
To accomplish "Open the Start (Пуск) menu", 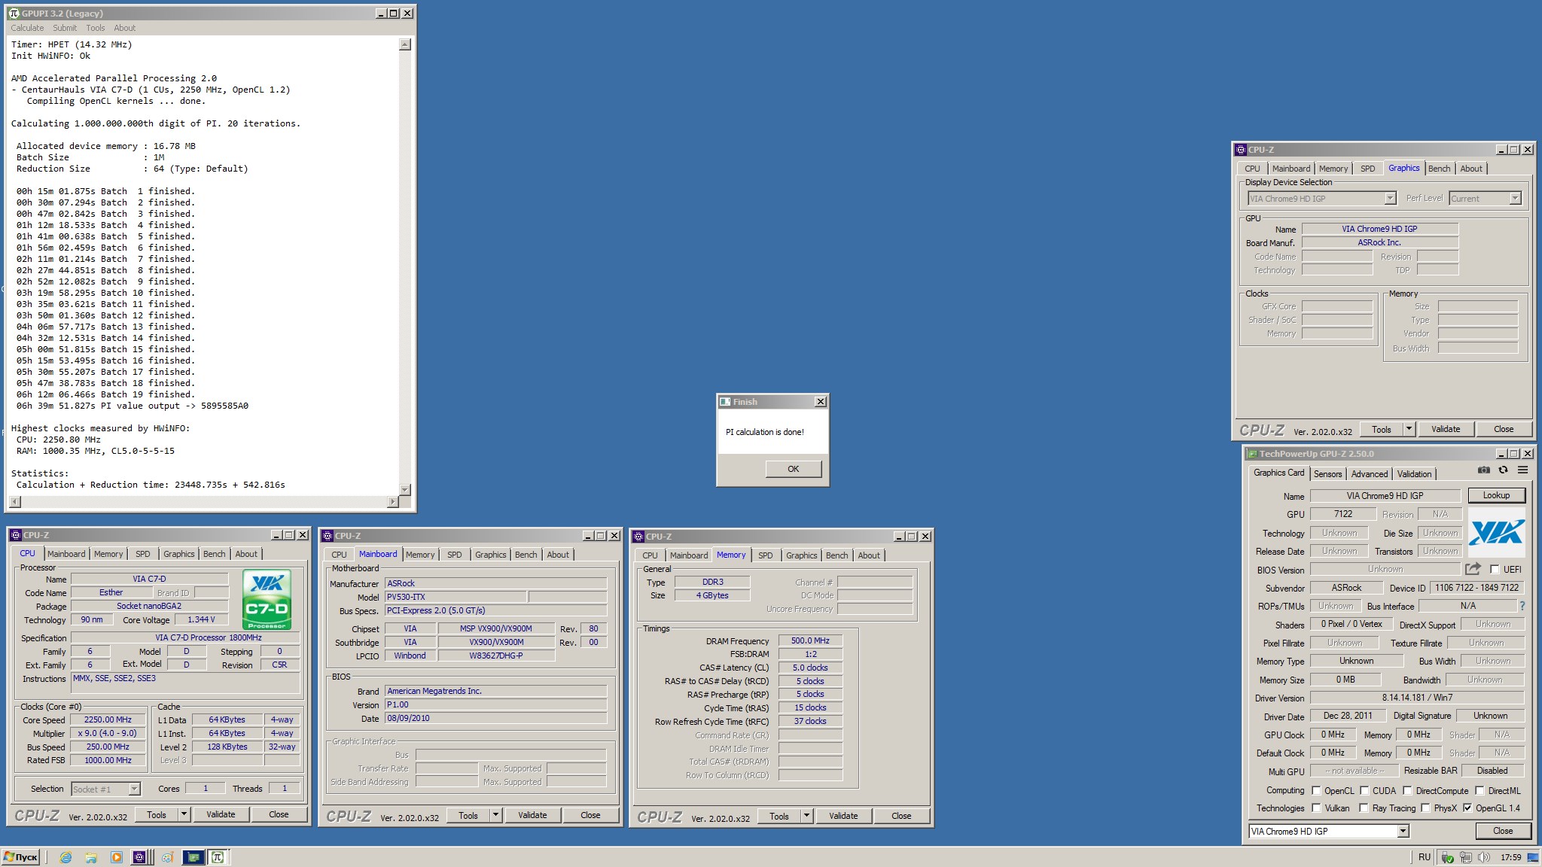I will tap(20, 857).
